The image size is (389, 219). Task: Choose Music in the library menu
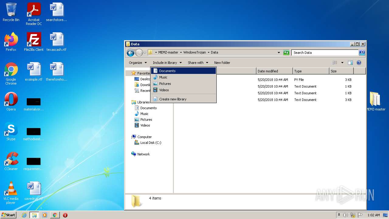pyautogui.click(x=183, y=77)
